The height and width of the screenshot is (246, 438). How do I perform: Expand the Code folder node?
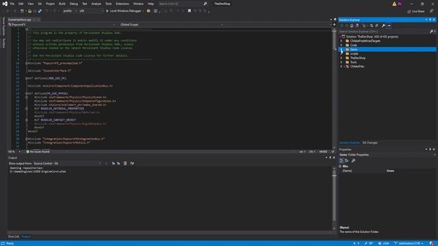point(342,45)
